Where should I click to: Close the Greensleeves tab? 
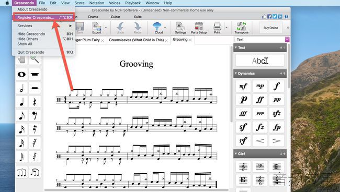[166, 40]
